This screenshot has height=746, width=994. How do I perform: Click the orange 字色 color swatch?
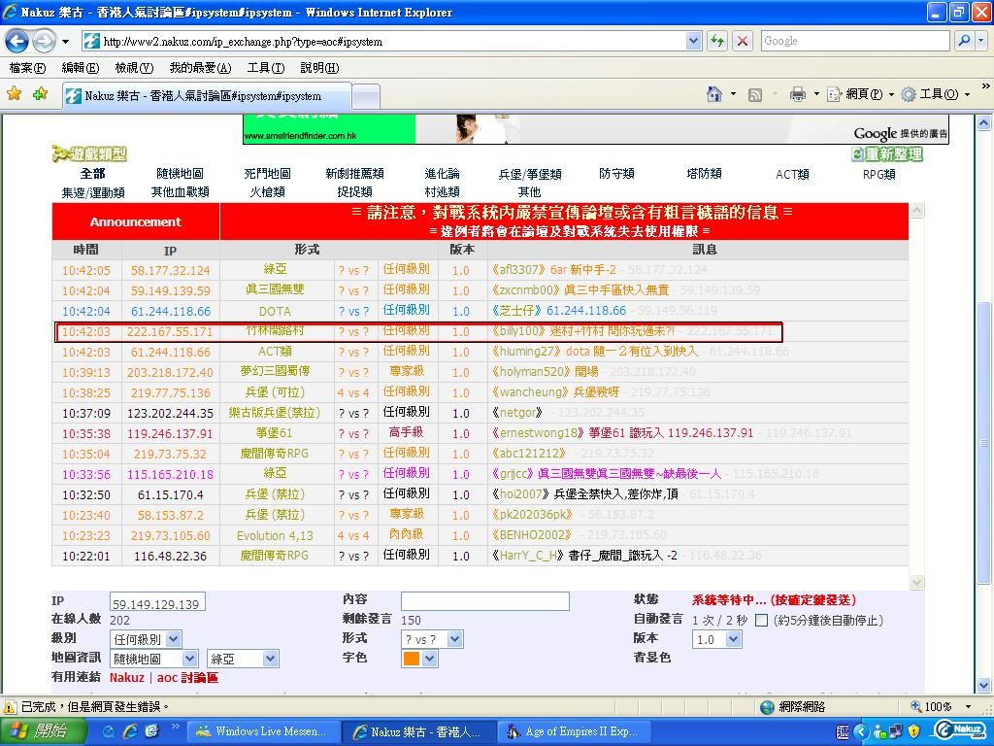tap(412, 659)
